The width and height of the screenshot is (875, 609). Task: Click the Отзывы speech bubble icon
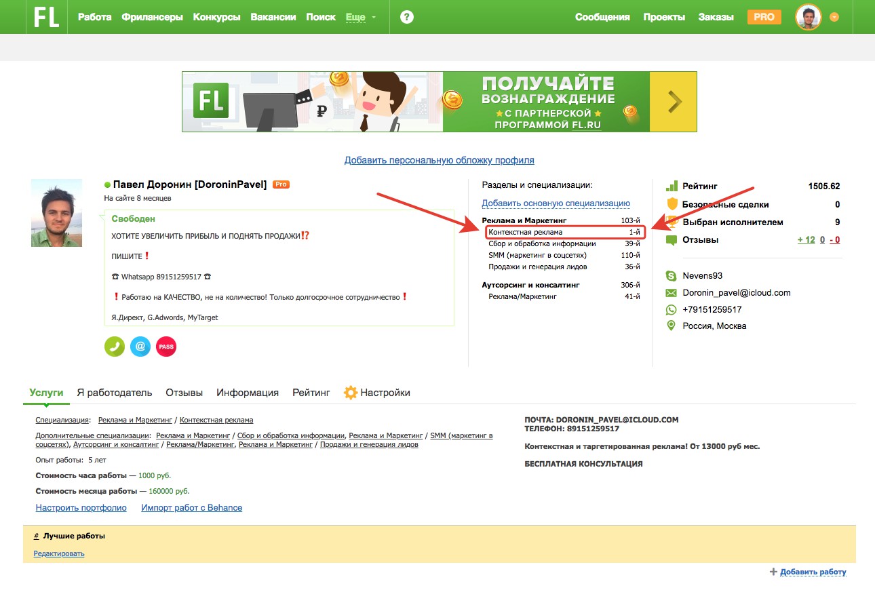672,240
